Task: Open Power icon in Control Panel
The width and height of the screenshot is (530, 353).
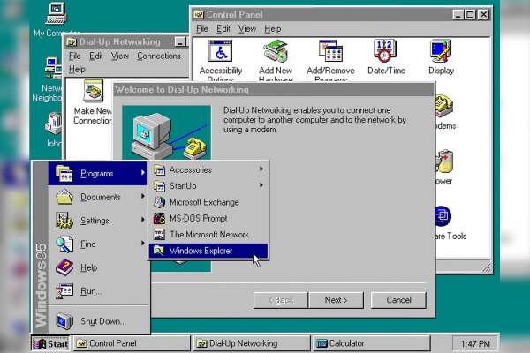Action: tap(443, 167)
